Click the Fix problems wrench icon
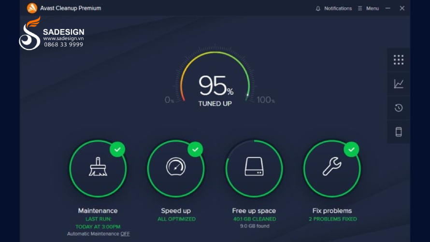The image size is (430, 242). tap(332, 166)
